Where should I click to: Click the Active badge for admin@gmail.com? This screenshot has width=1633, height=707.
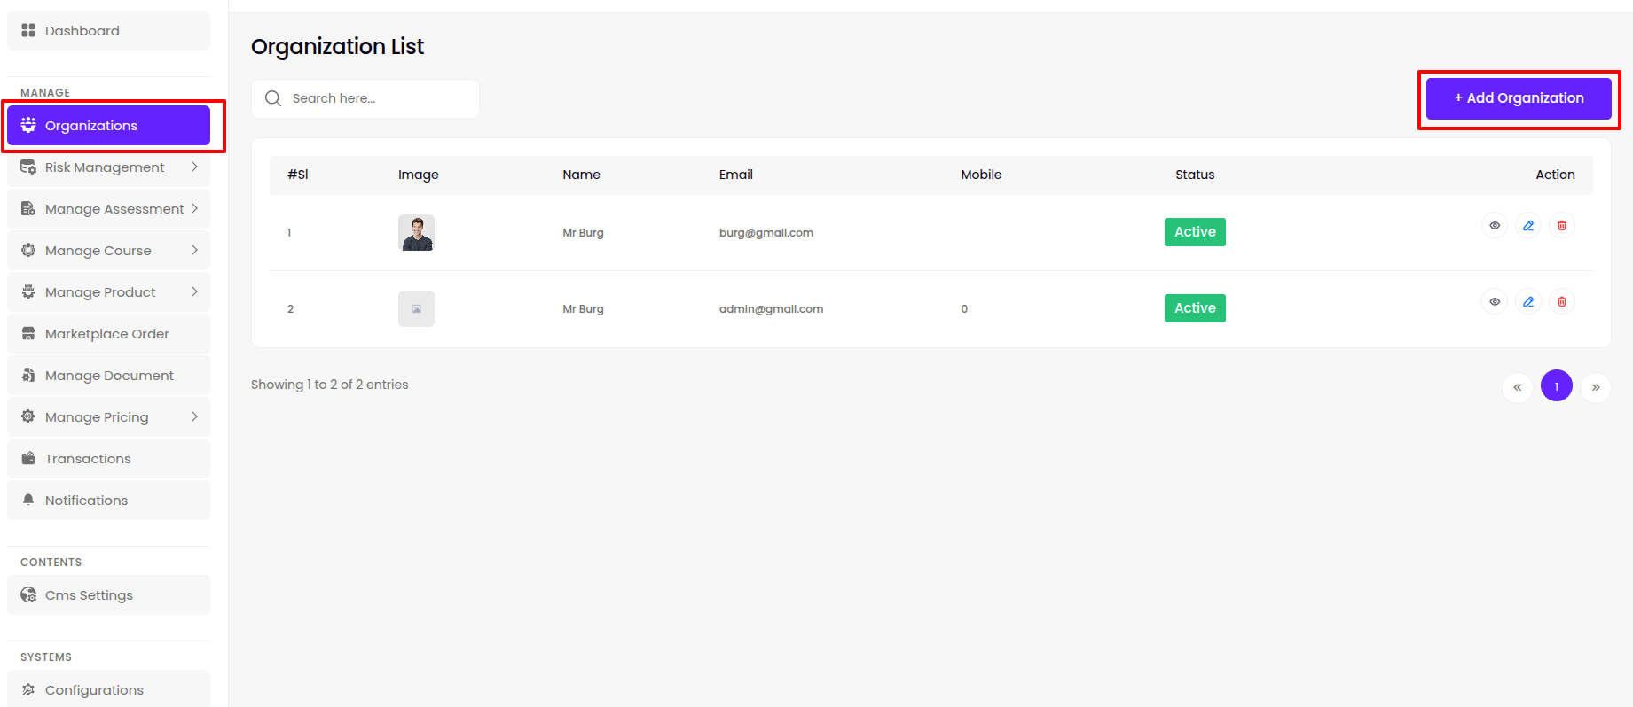click(x=1194, y=308)
